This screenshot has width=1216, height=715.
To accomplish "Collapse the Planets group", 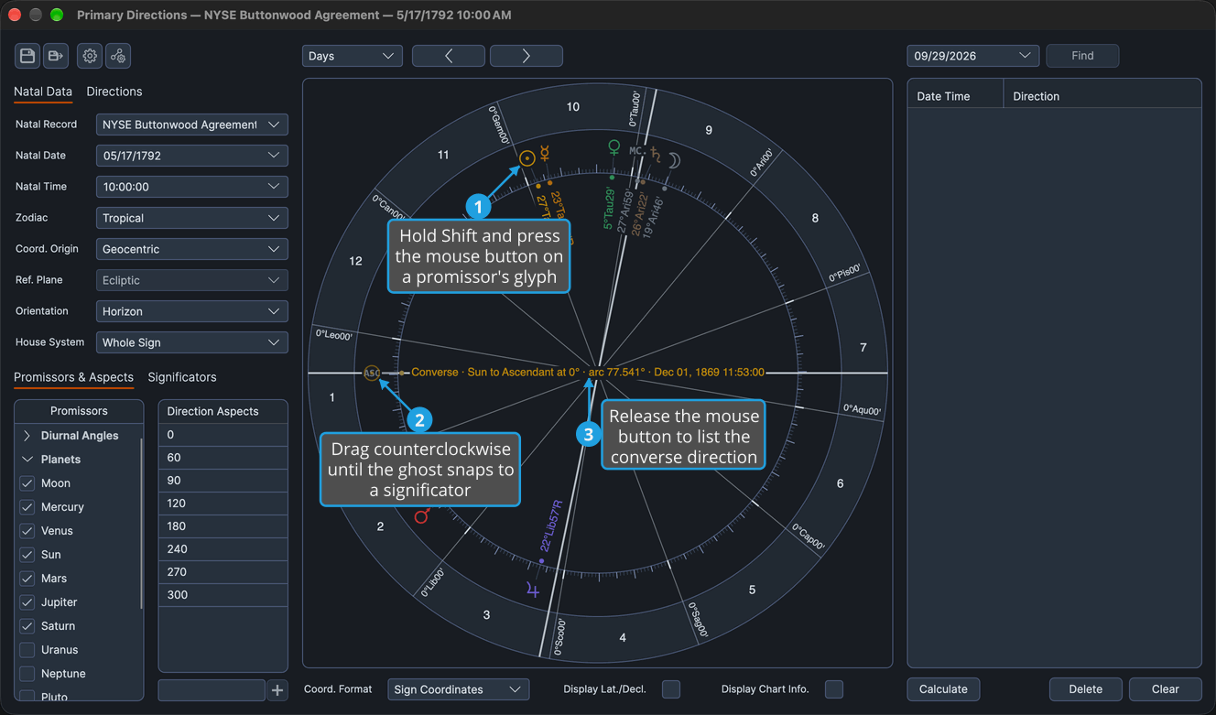I will coord(27,460).
